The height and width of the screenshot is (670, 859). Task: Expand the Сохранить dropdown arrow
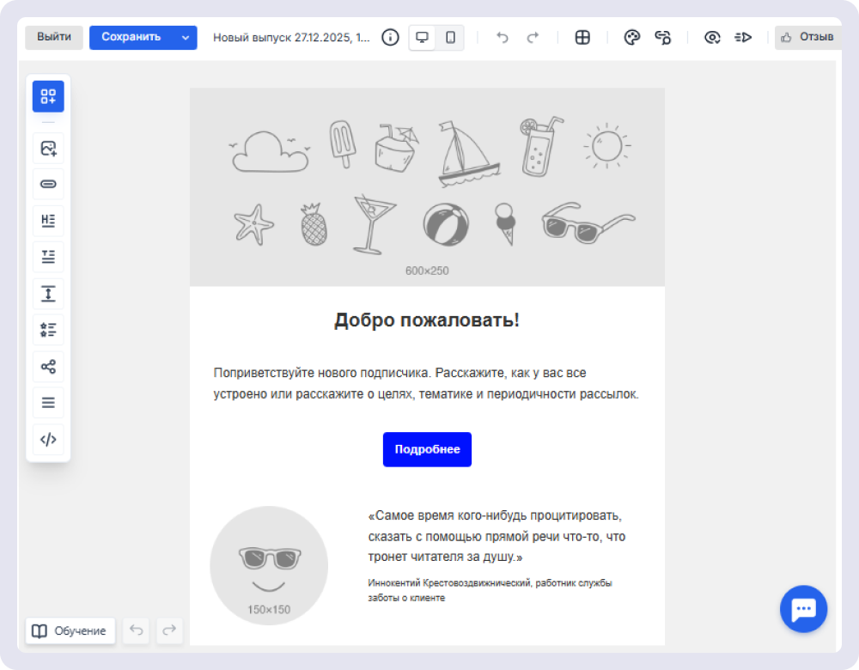tap(185, 38)
